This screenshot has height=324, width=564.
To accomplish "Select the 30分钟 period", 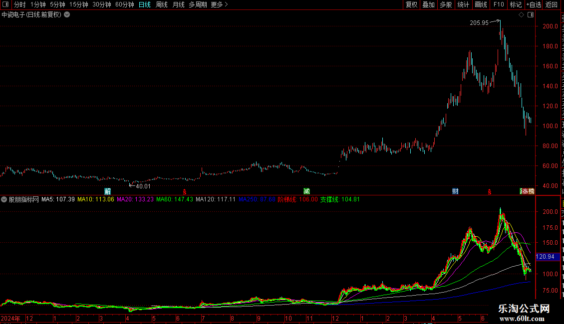I will 101,4.
